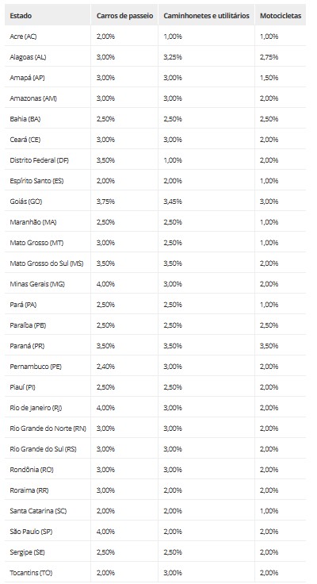Click the Estado column header
317x584 pixels.
point(21,16)
